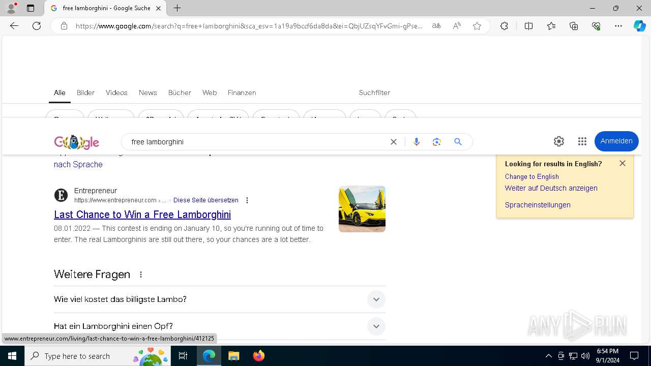Switch to Videos tab

click(116, 93)
